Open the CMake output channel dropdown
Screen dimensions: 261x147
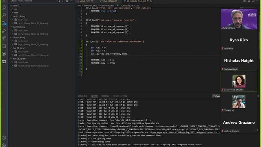[x=217, y=96]
